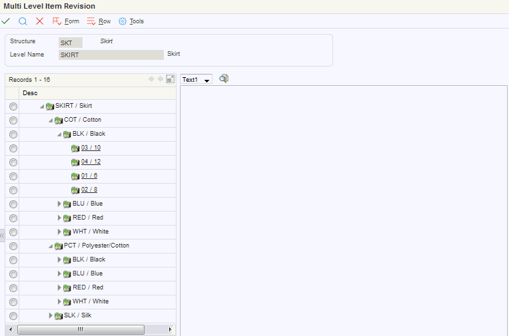This screenshot has width=509, height=336.
Task: Open the 03 / 10 link
Action: (91, 148)
